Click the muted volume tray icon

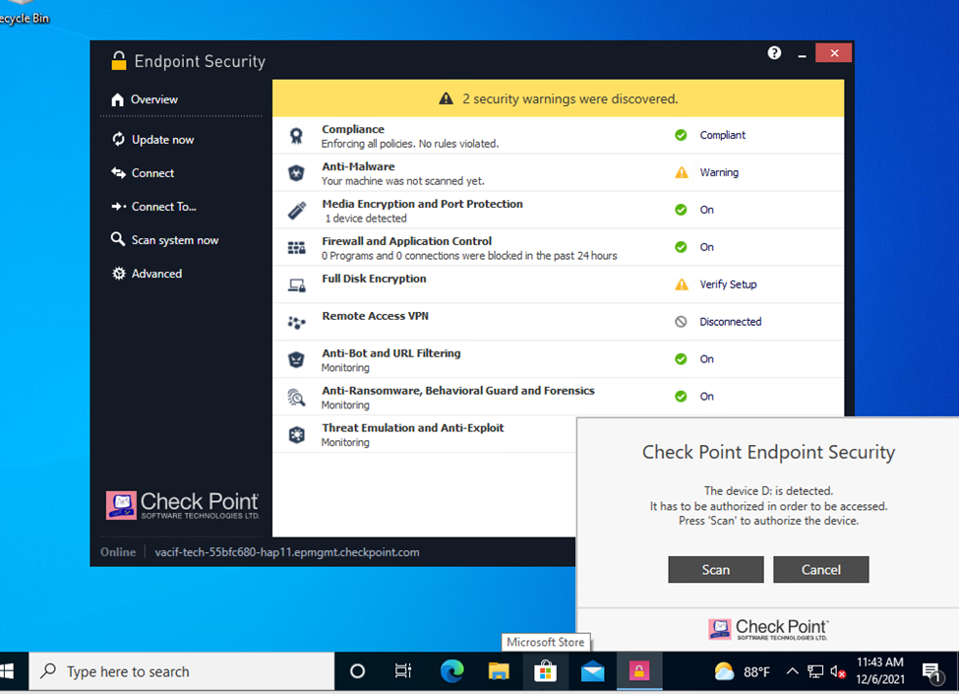[838, 671]
